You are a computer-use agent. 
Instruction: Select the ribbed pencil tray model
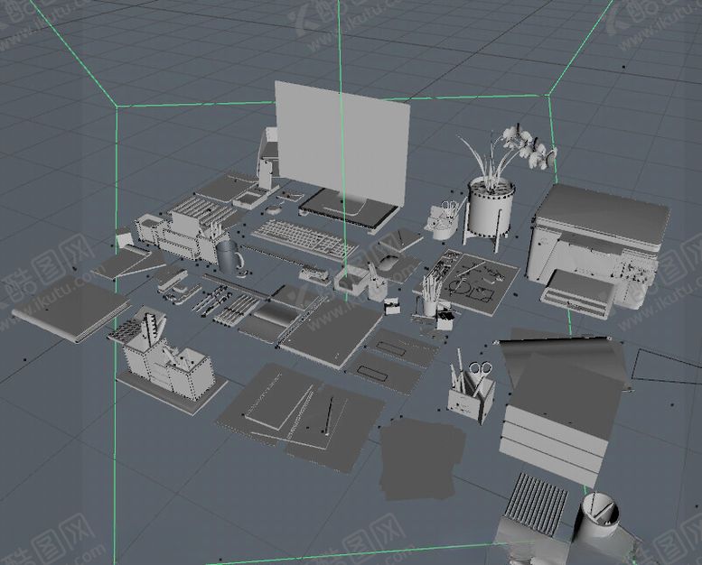[536, 504]
